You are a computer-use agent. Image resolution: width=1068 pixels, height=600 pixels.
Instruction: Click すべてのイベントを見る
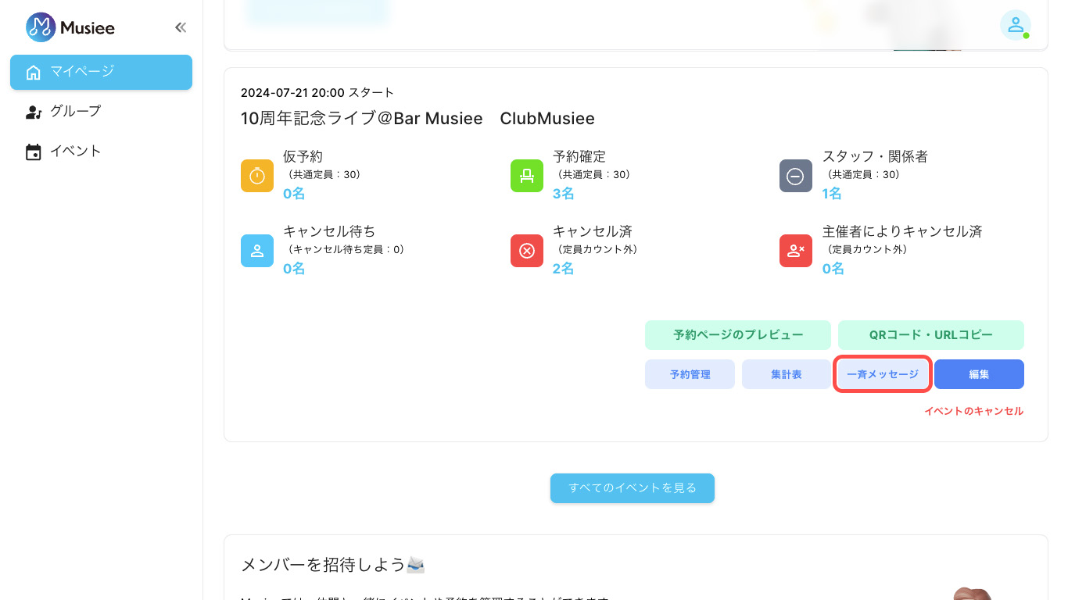[632, 487]
